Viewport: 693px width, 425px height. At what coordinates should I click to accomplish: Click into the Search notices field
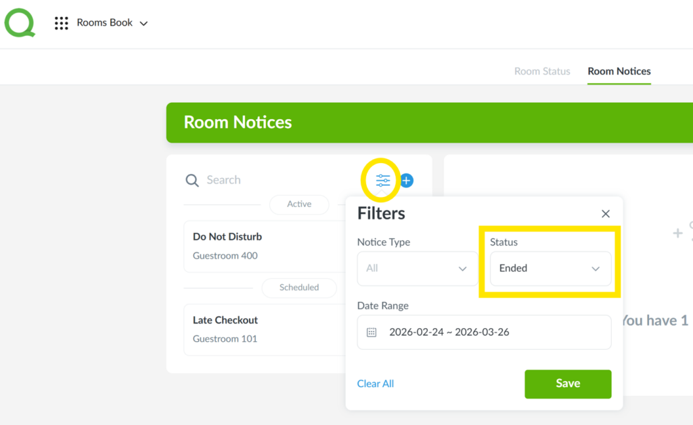[271, 180]
